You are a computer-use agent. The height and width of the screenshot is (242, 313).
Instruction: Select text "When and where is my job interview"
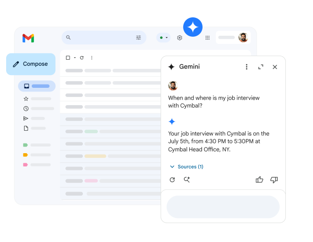click(x=214, y=98)
